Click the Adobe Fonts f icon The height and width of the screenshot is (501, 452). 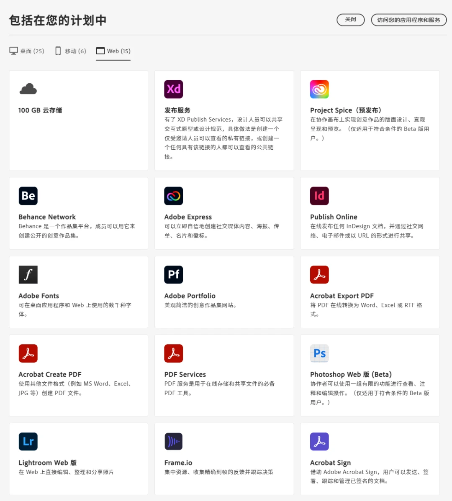tap(28, 274)
